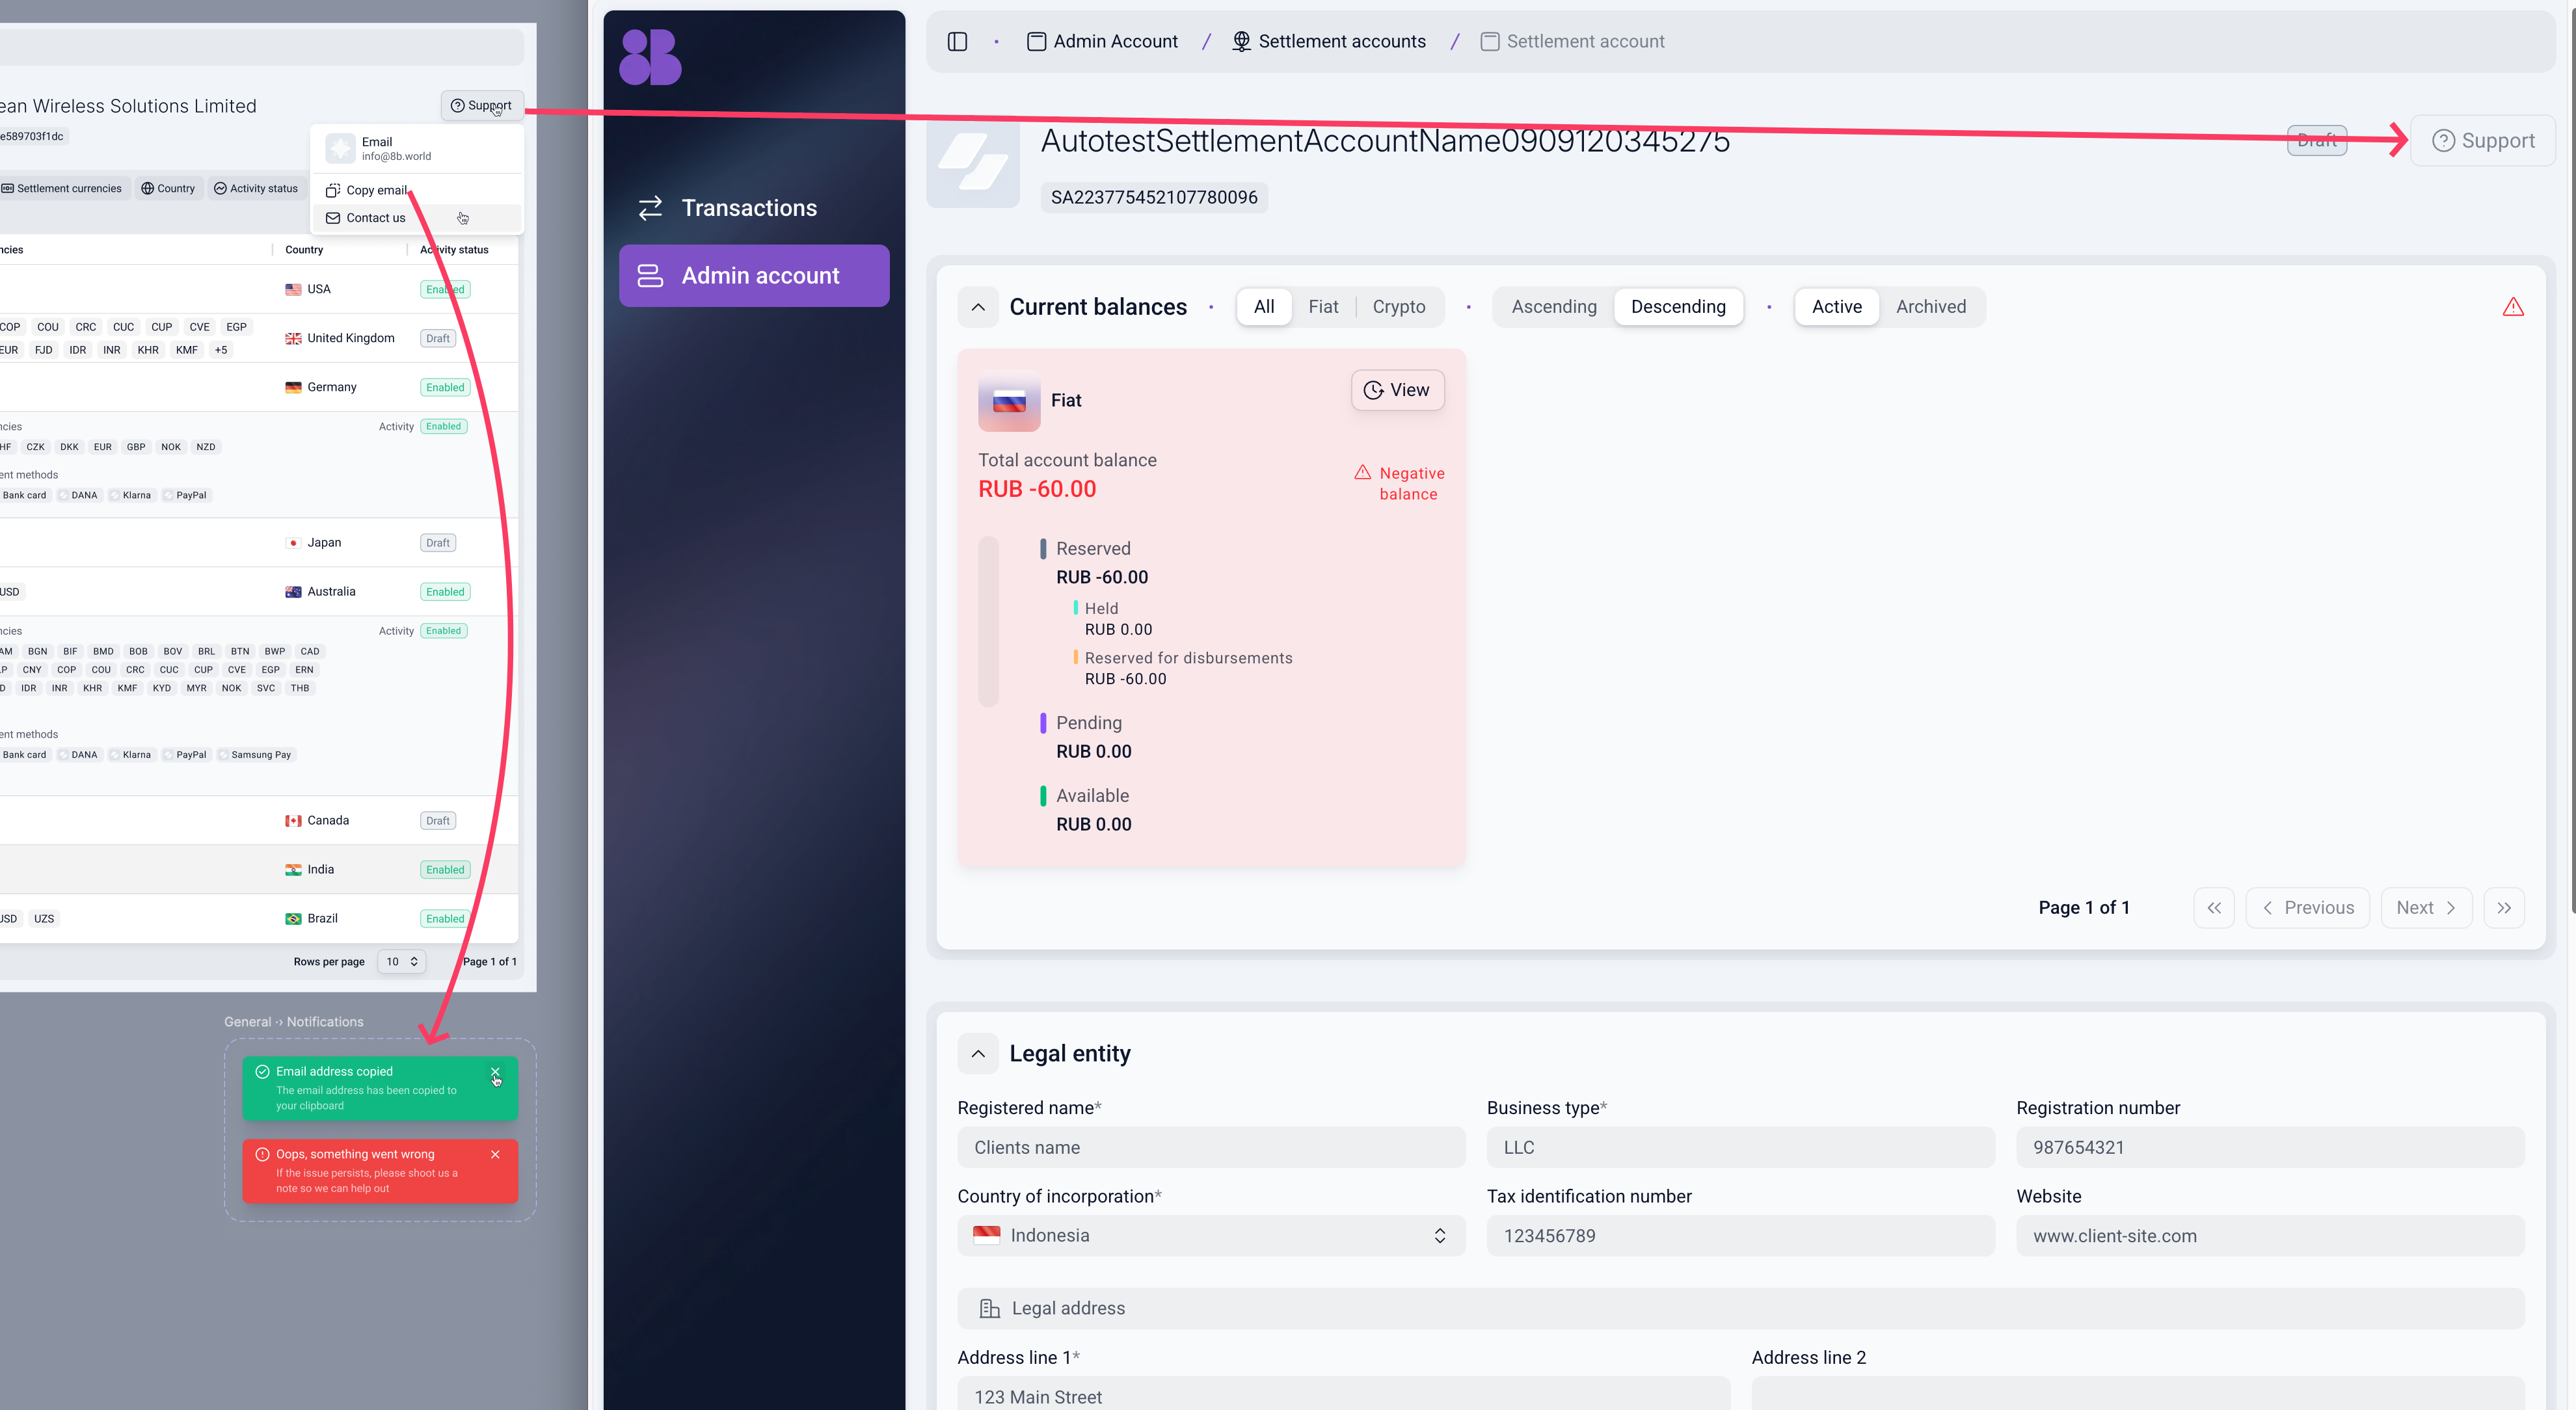
Task: Click the Legal address building icon
Action: (x=989, y=1309)
